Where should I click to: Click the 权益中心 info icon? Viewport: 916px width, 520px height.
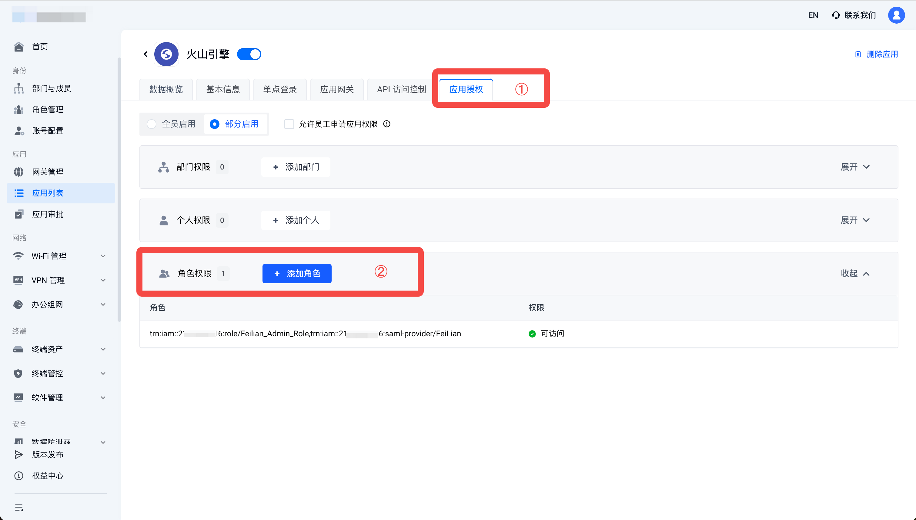[x=18, y=476]
